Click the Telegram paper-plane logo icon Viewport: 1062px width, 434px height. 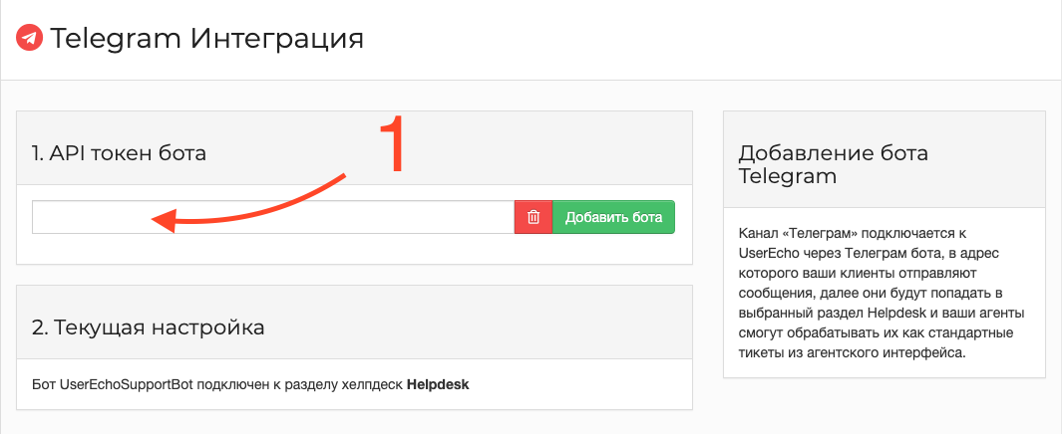tap(29, 39)
